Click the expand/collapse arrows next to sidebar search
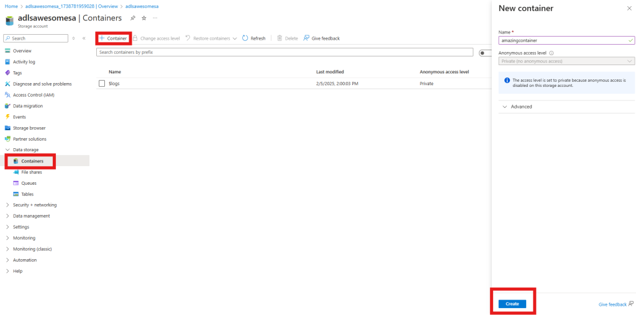636x315 pixels. 73,38
